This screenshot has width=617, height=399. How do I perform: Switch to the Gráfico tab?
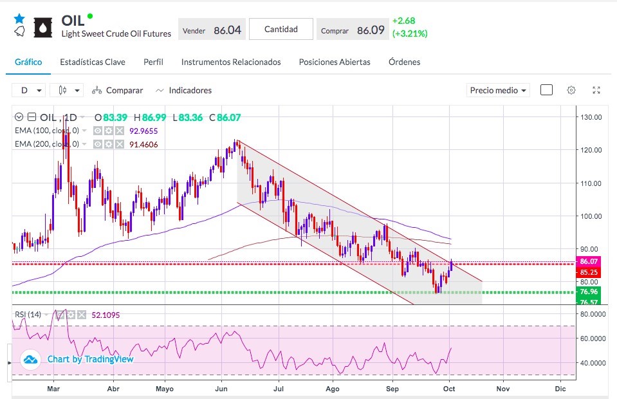(28, 62)
